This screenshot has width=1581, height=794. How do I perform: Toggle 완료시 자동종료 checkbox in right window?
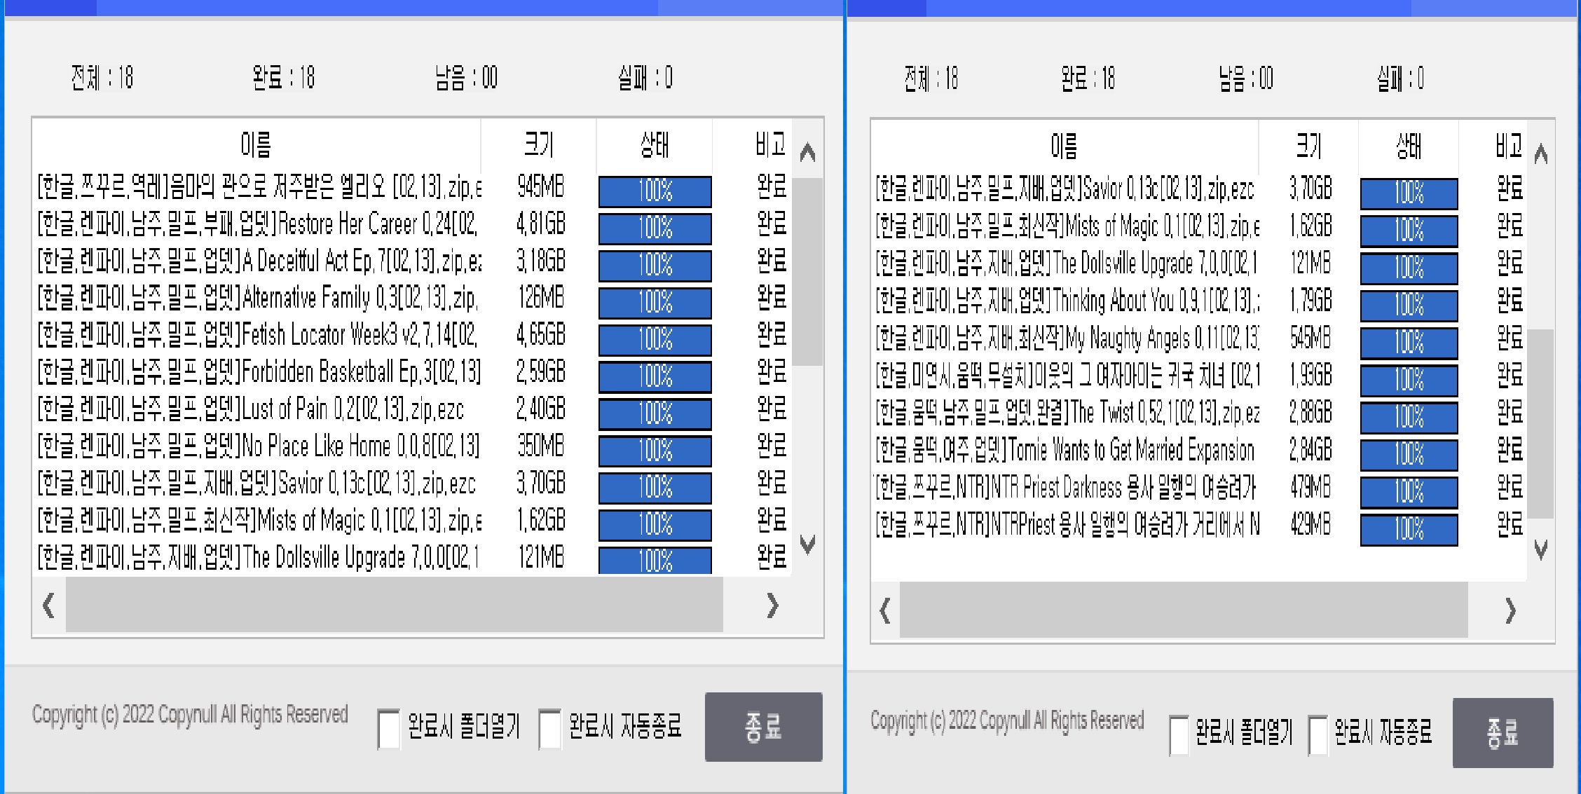pos(1317,734)
